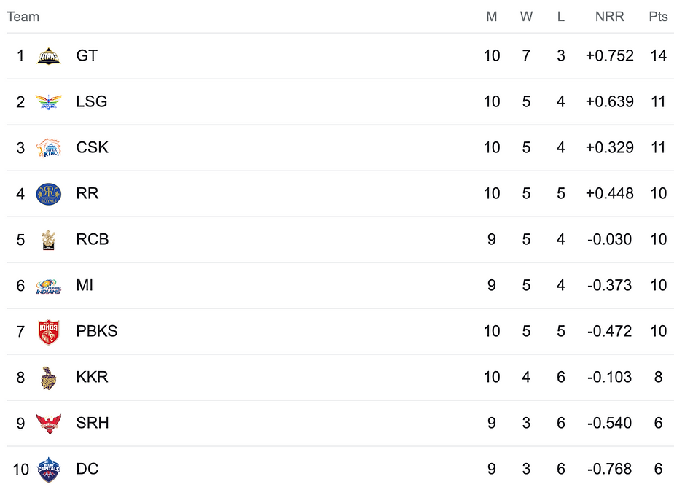Click the Lucknow Super Giants logo
This screenshot has width=674, height=487.
49,102
